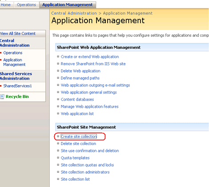Click Create site collection link
Viewport: 209px width, 187px height.
79,136
